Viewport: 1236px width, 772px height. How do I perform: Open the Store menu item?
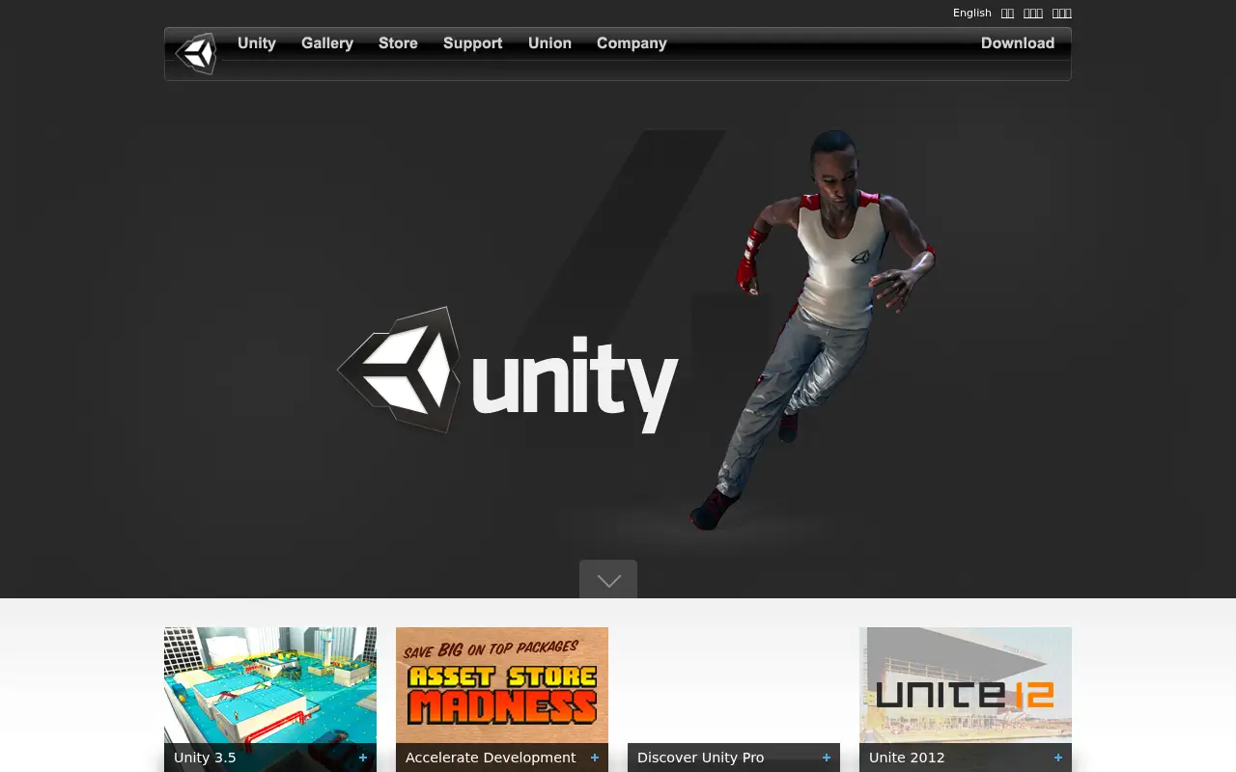398,43
